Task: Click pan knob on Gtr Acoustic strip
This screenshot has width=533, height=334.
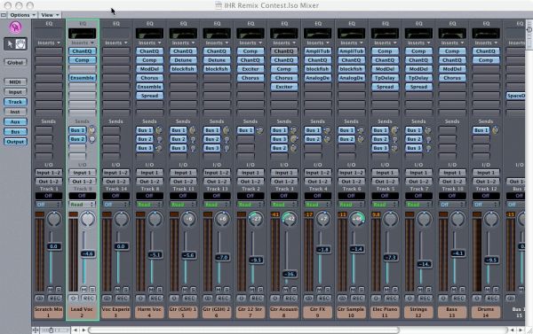Action: coord(290,219)
